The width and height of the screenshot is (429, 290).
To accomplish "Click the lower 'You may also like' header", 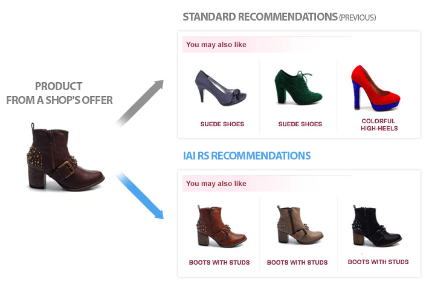I will tap(216, 184).
